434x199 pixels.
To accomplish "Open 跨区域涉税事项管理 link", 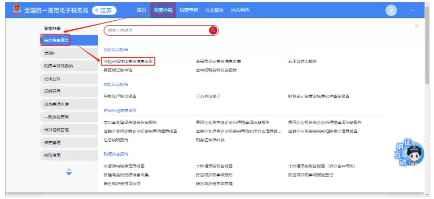I will click(214, 184).
